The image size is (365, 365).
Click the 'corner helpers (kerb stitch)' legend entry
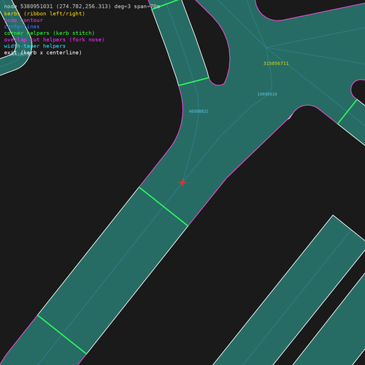click(50, 33)
